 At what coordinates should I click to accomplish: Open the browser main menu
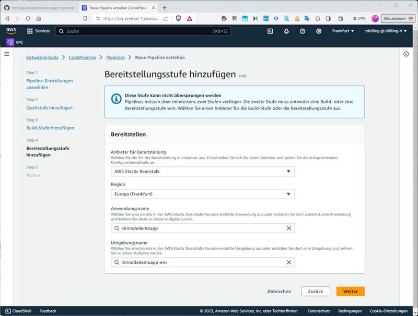[x=411, y=18]
